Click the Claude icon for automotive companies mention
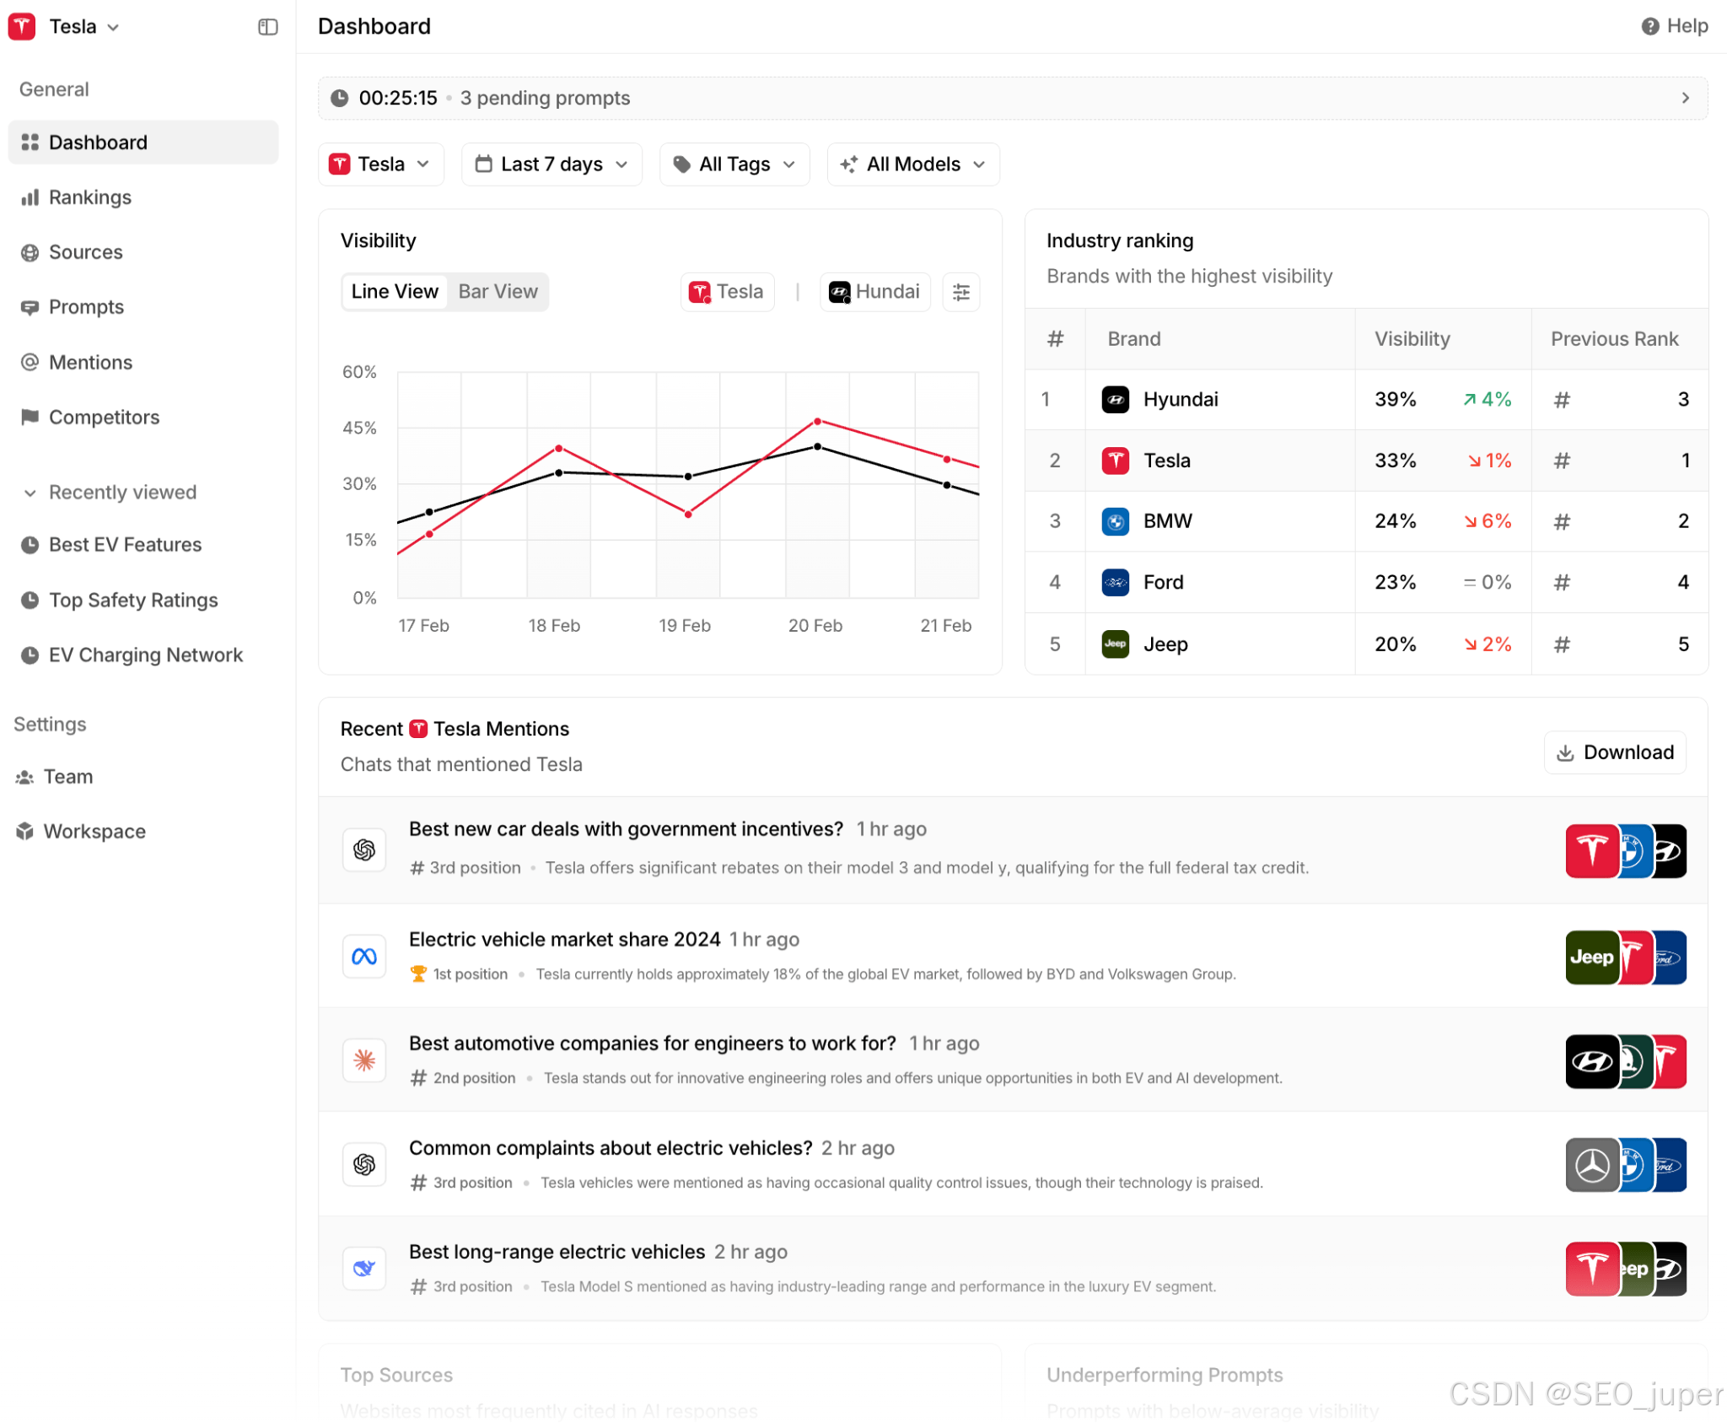Image resolution: width=1727 pixels, height=1423 pixels. 364,1059
